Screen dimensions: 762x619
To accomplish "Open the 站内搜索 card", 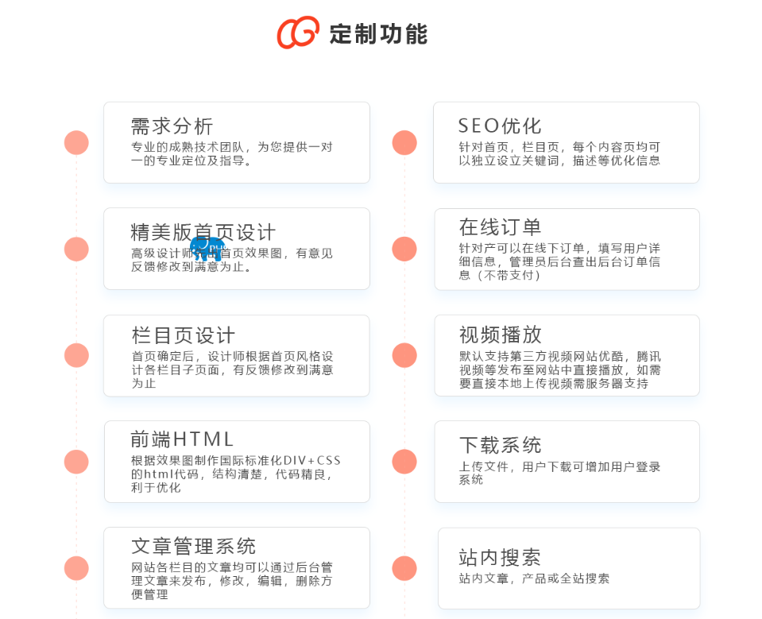I will [x=569, y=568].
